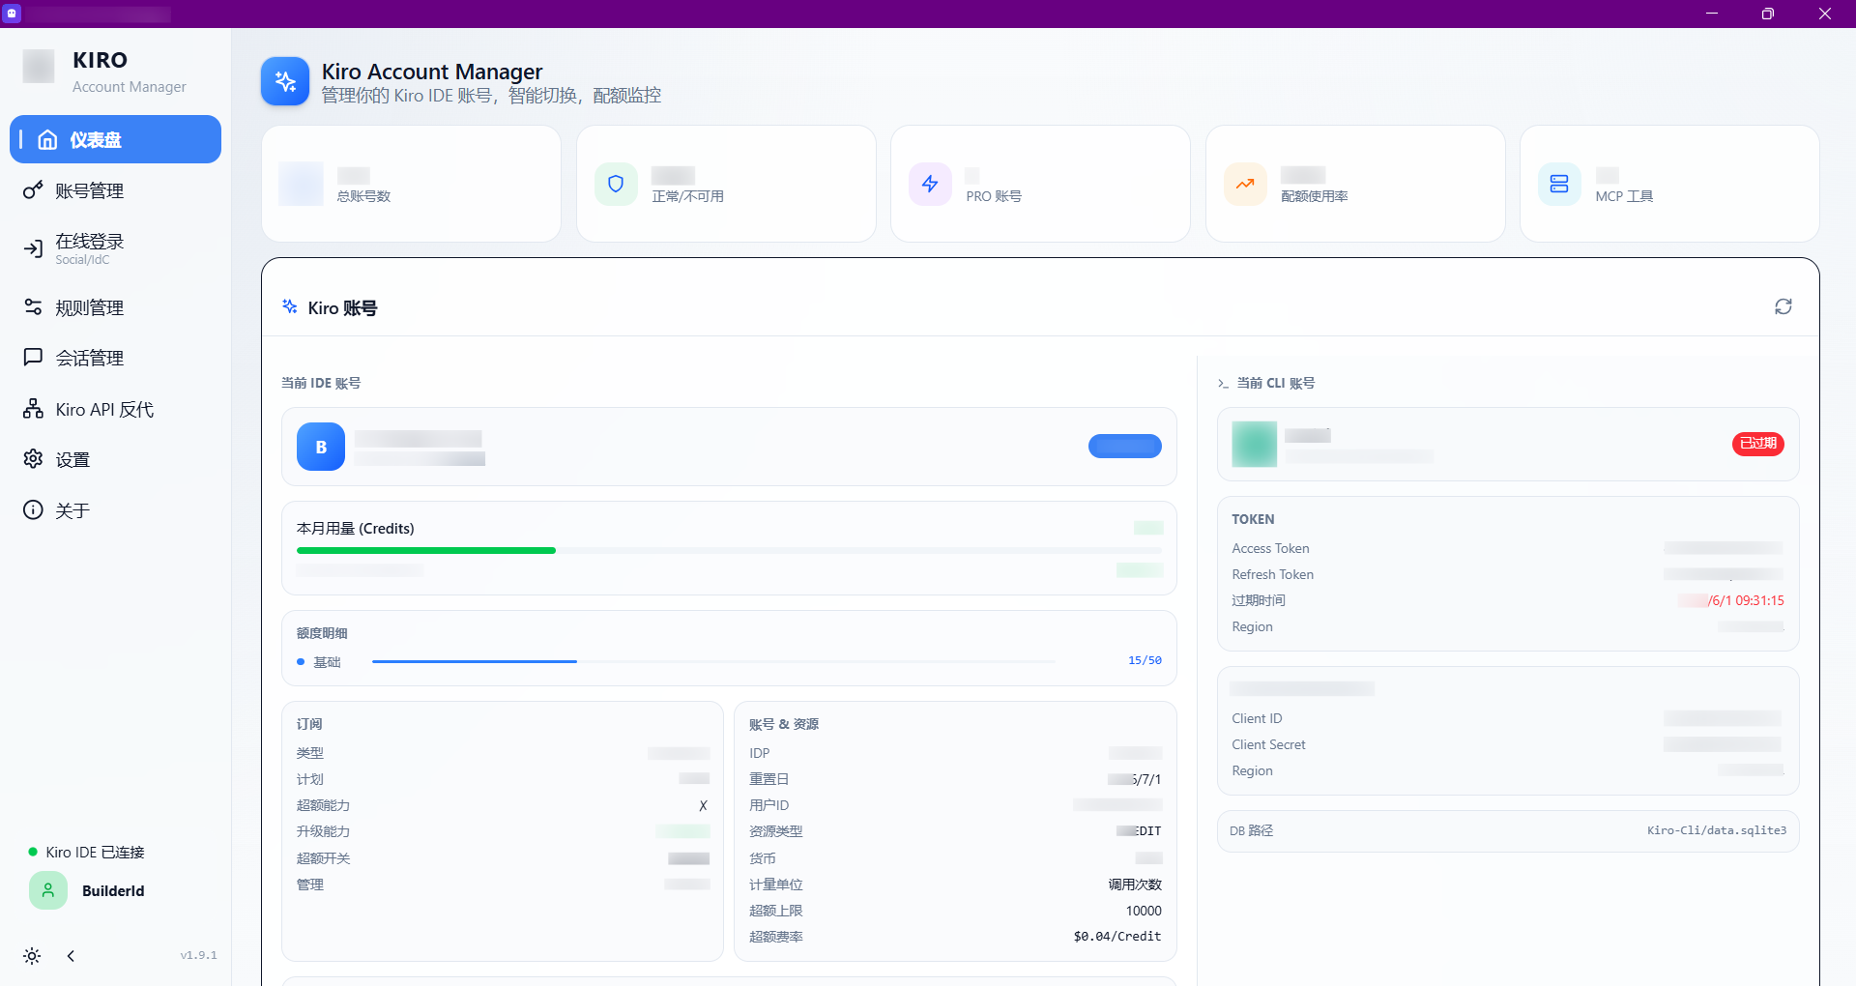Click the 15/50 quota value
The height and width of the screenshot is (986, 1856).
pyautogui.click(x=1145, y=660)
